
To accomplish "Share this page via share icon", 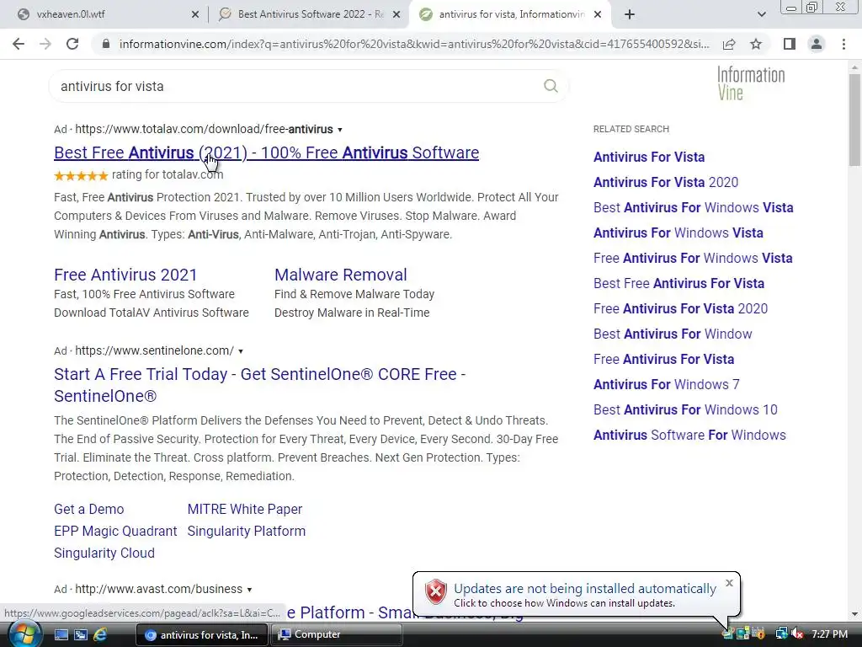I will coord(729,44).
